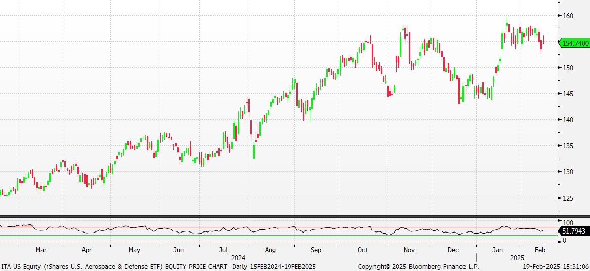The width and height of the screenshot is (590, 271).
Task: Click the grip handle between price and RSI panels
Action: click(x=295, y=216)
